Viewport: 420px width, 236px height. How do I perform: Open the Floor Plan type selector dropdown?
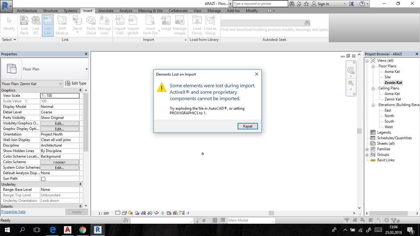tap(86, 69)
